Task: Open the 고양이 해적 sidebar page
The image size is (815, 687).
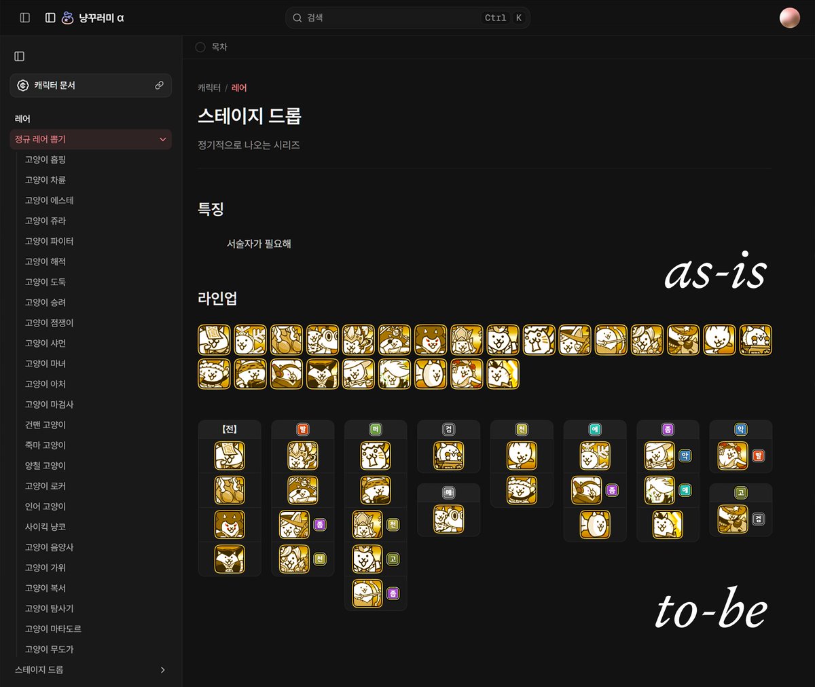Action: [46, 261]
